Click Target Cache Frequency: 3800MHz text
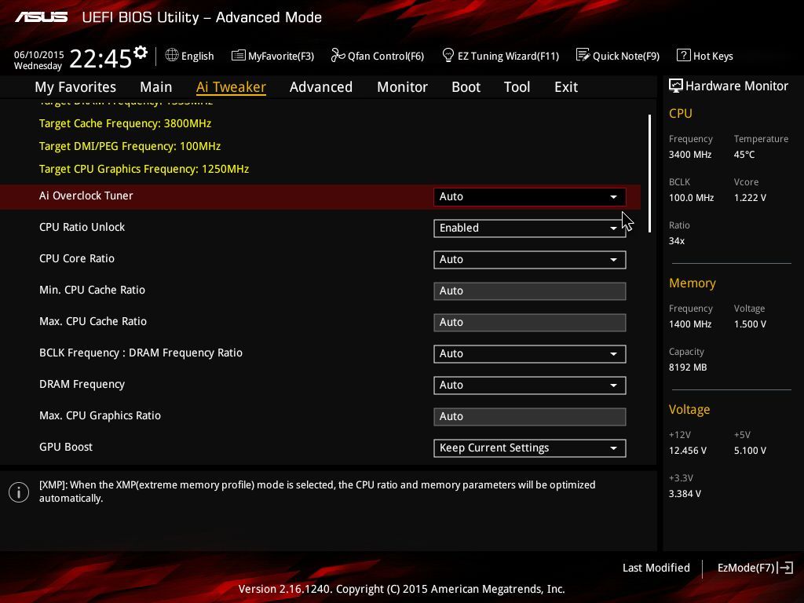 point(125,123)
